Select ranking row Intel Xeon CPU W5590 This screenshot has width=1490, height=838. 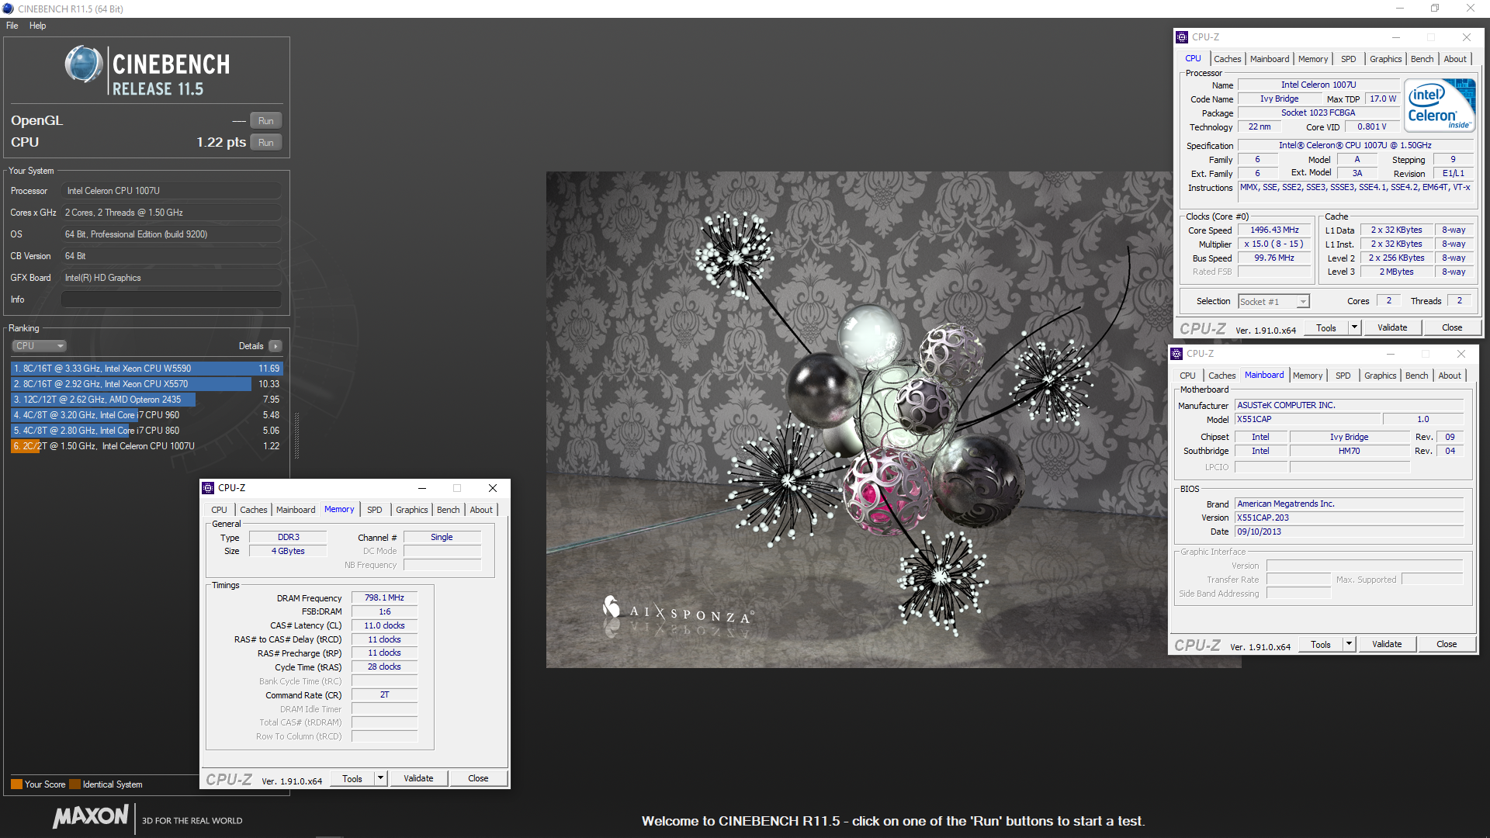[147, 369]
